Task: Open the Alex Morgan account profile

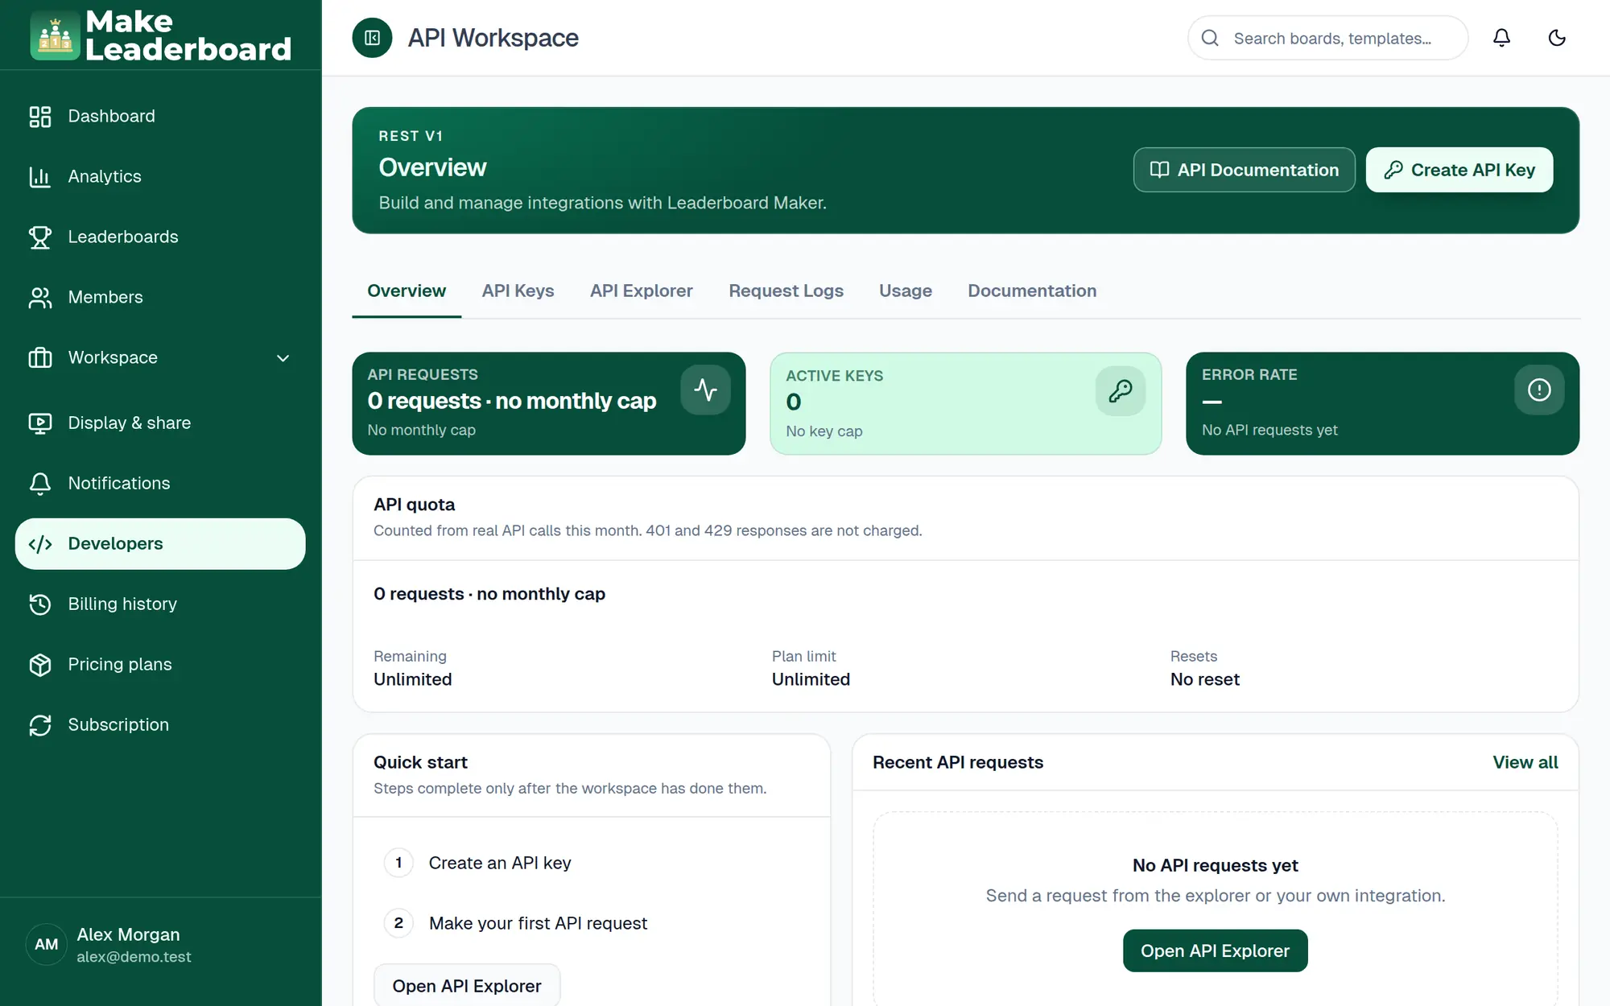Action: coord(160,945)
